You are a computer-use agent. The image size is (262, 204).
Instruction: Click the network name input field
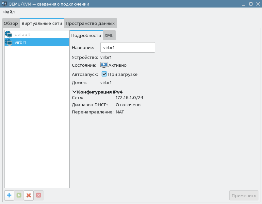(127, 47)
